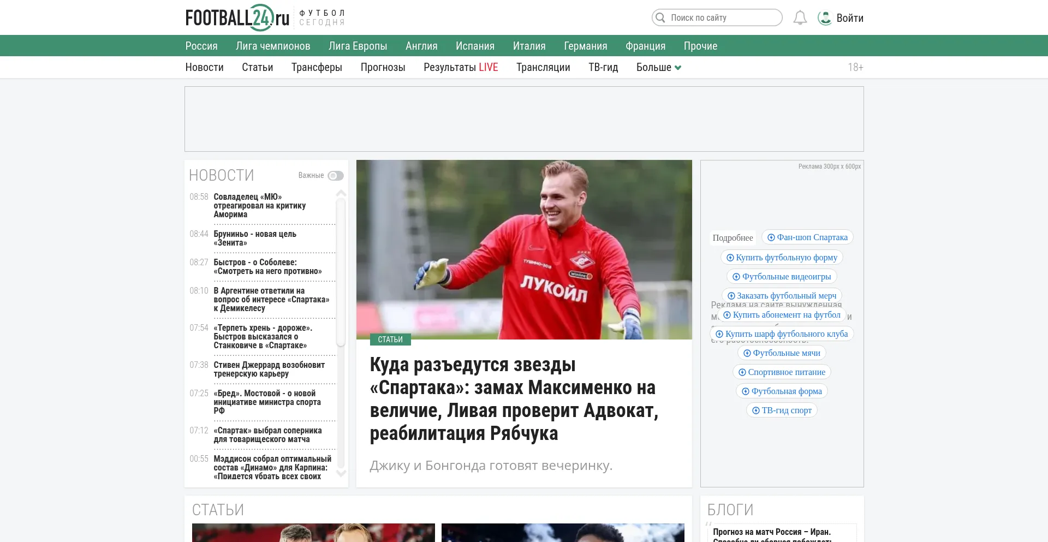
Task: Click the user avatar icon beside Войти
Action: tap(824, 18)
